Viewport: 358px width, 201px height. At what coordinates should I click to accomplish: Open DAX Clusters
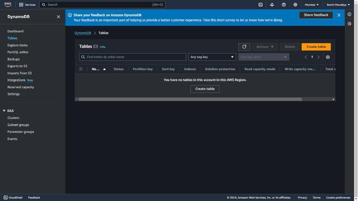tap(13, 118)
